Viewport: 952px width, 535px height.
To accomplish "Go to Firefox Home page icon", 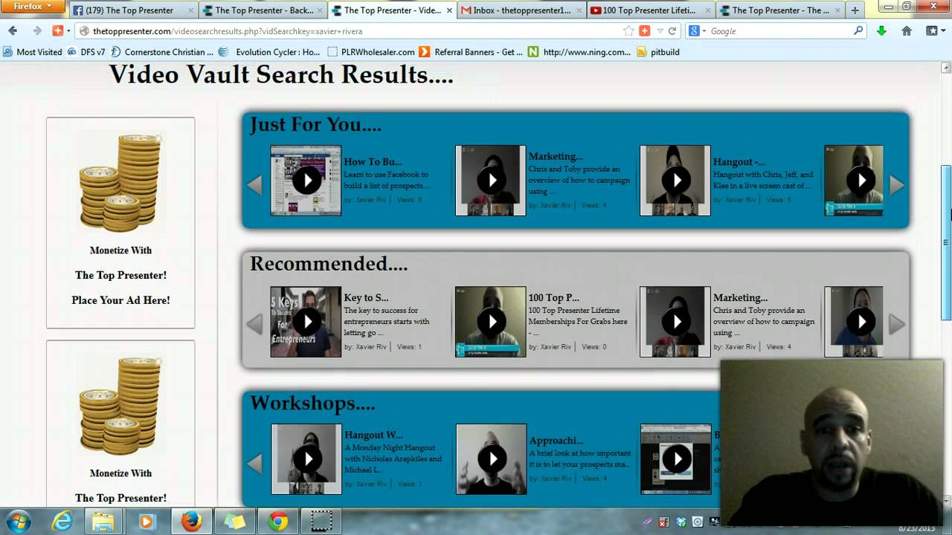I will 907,31.
